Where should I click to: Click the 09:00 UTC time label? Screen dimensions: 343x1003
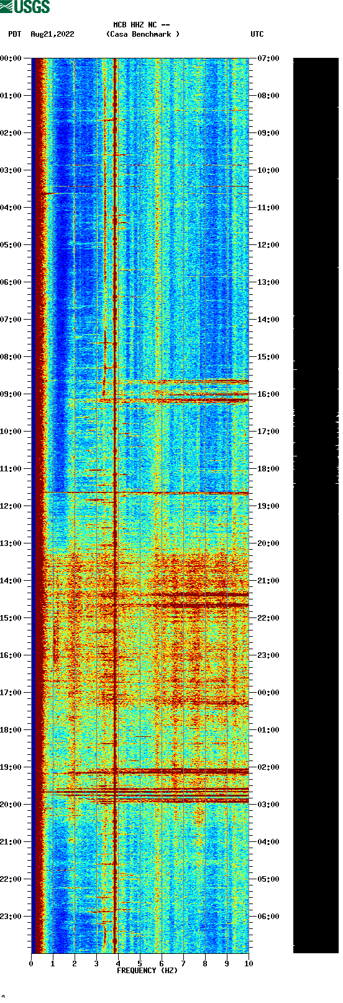[268, 133]
